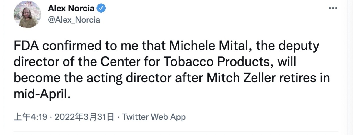
Task: Click the 2022年3月31日 date
Action: [x=84, y=117]
